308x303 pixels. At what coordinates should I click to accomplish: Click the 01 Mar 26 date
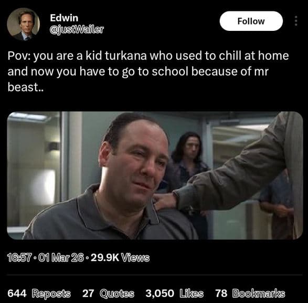coord(61,257)
